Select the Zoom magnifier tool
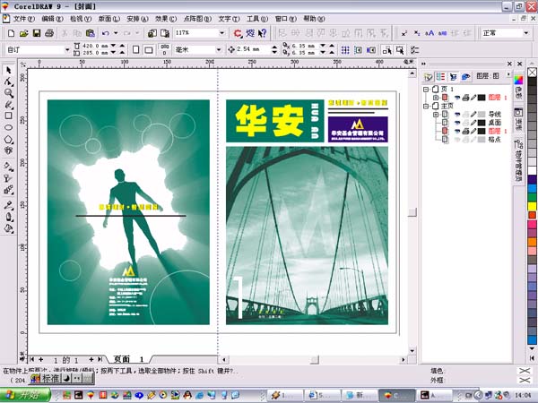 [x=9, y=93]
